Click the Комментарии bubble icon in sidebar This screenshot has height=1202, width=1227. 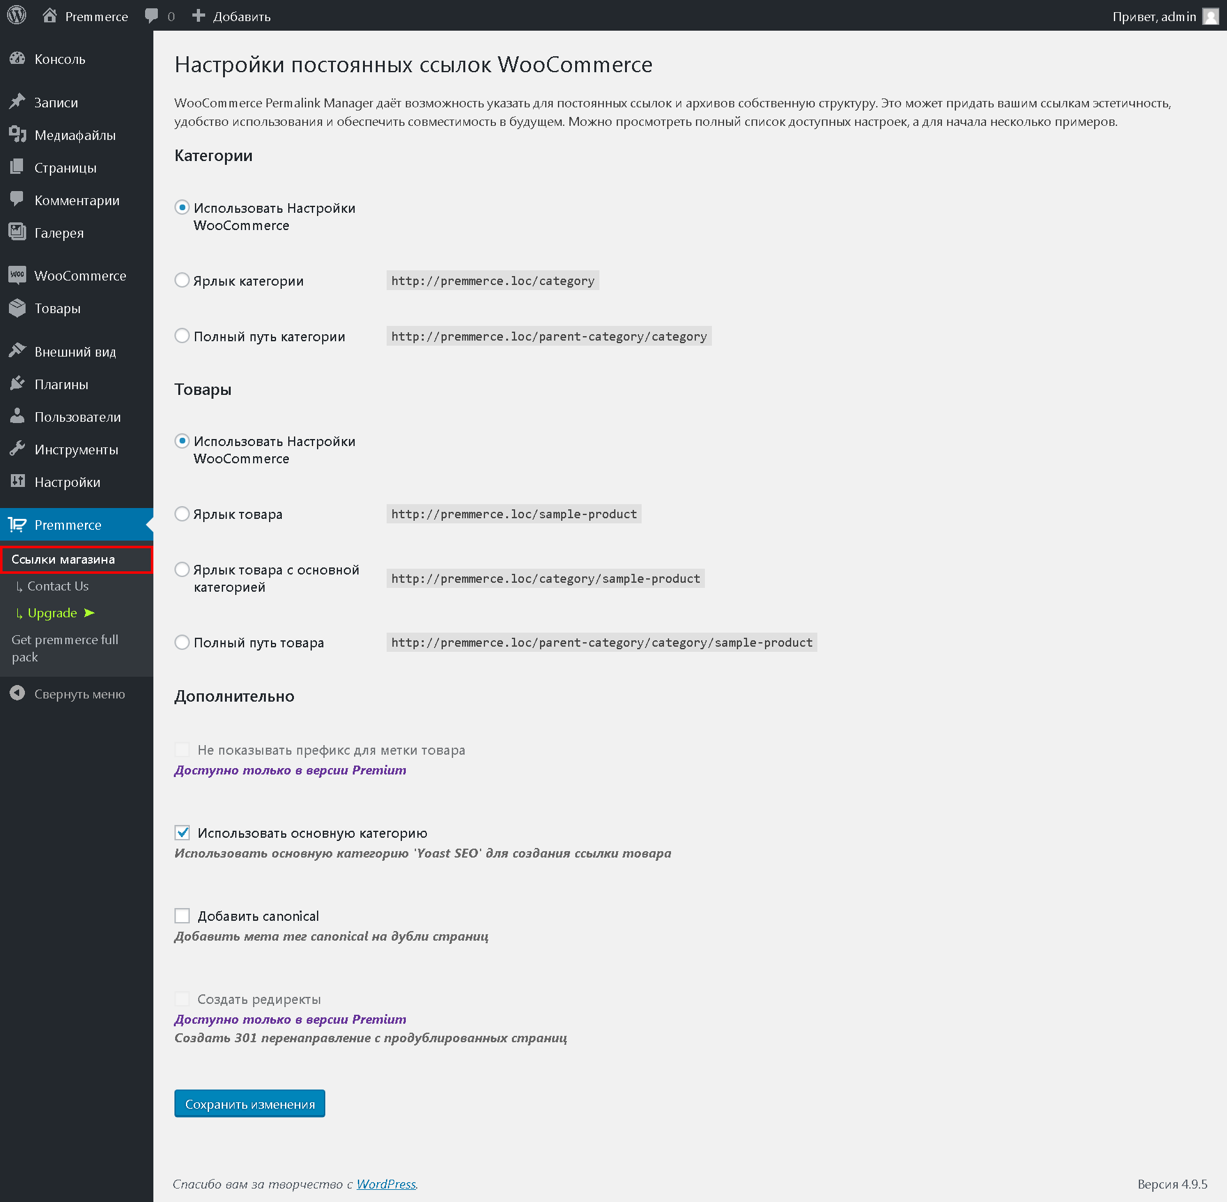click(x=17, y=199)
